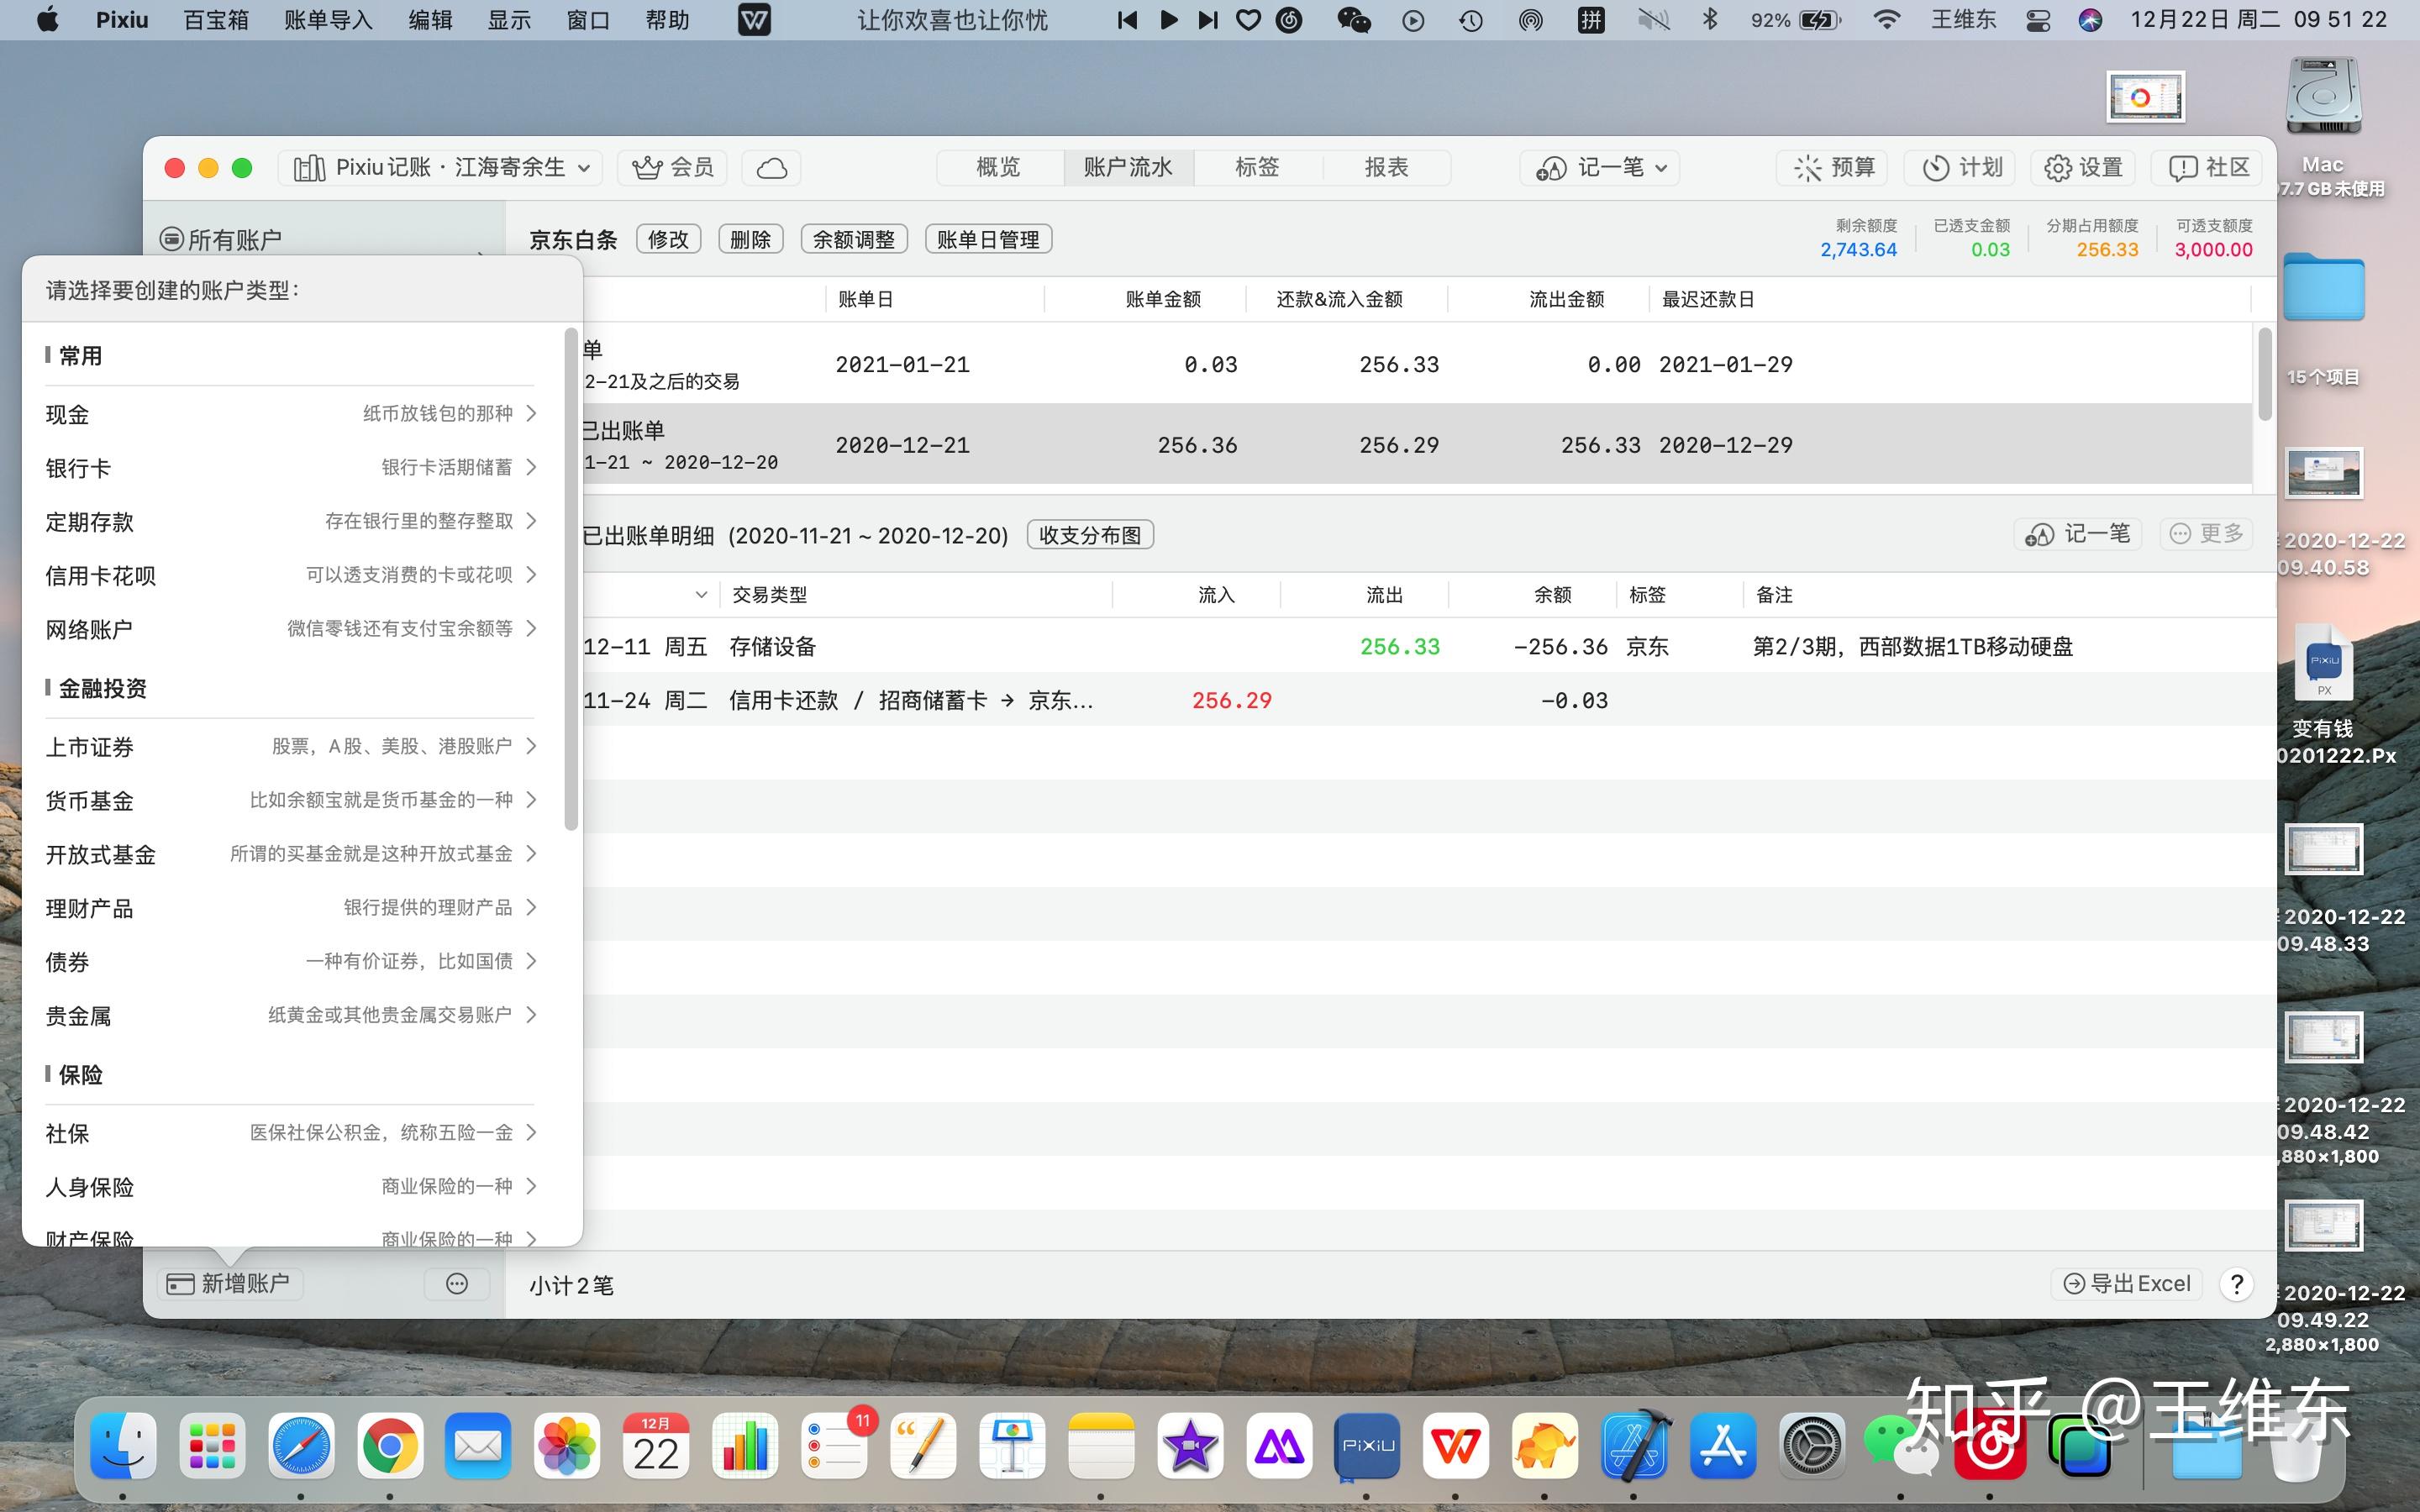Open WPS Office in the Dock
Image resolution: width=2420 pixels, height=1512 pixels.
pos(1456,1446)
